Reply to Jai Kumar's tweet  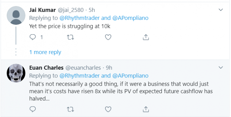click(33, 37)
